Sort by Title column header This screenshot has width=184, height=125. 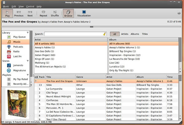[x=60, y=77]
